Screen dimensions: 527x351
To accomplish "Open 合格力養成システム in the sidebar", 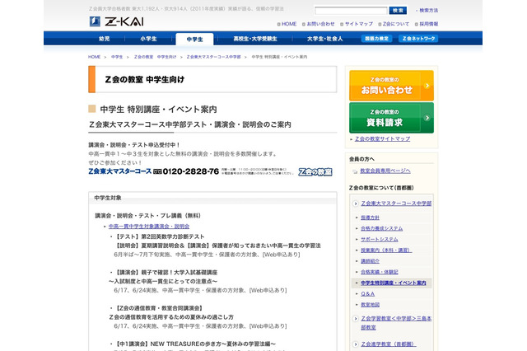I will tap(381, 228).
